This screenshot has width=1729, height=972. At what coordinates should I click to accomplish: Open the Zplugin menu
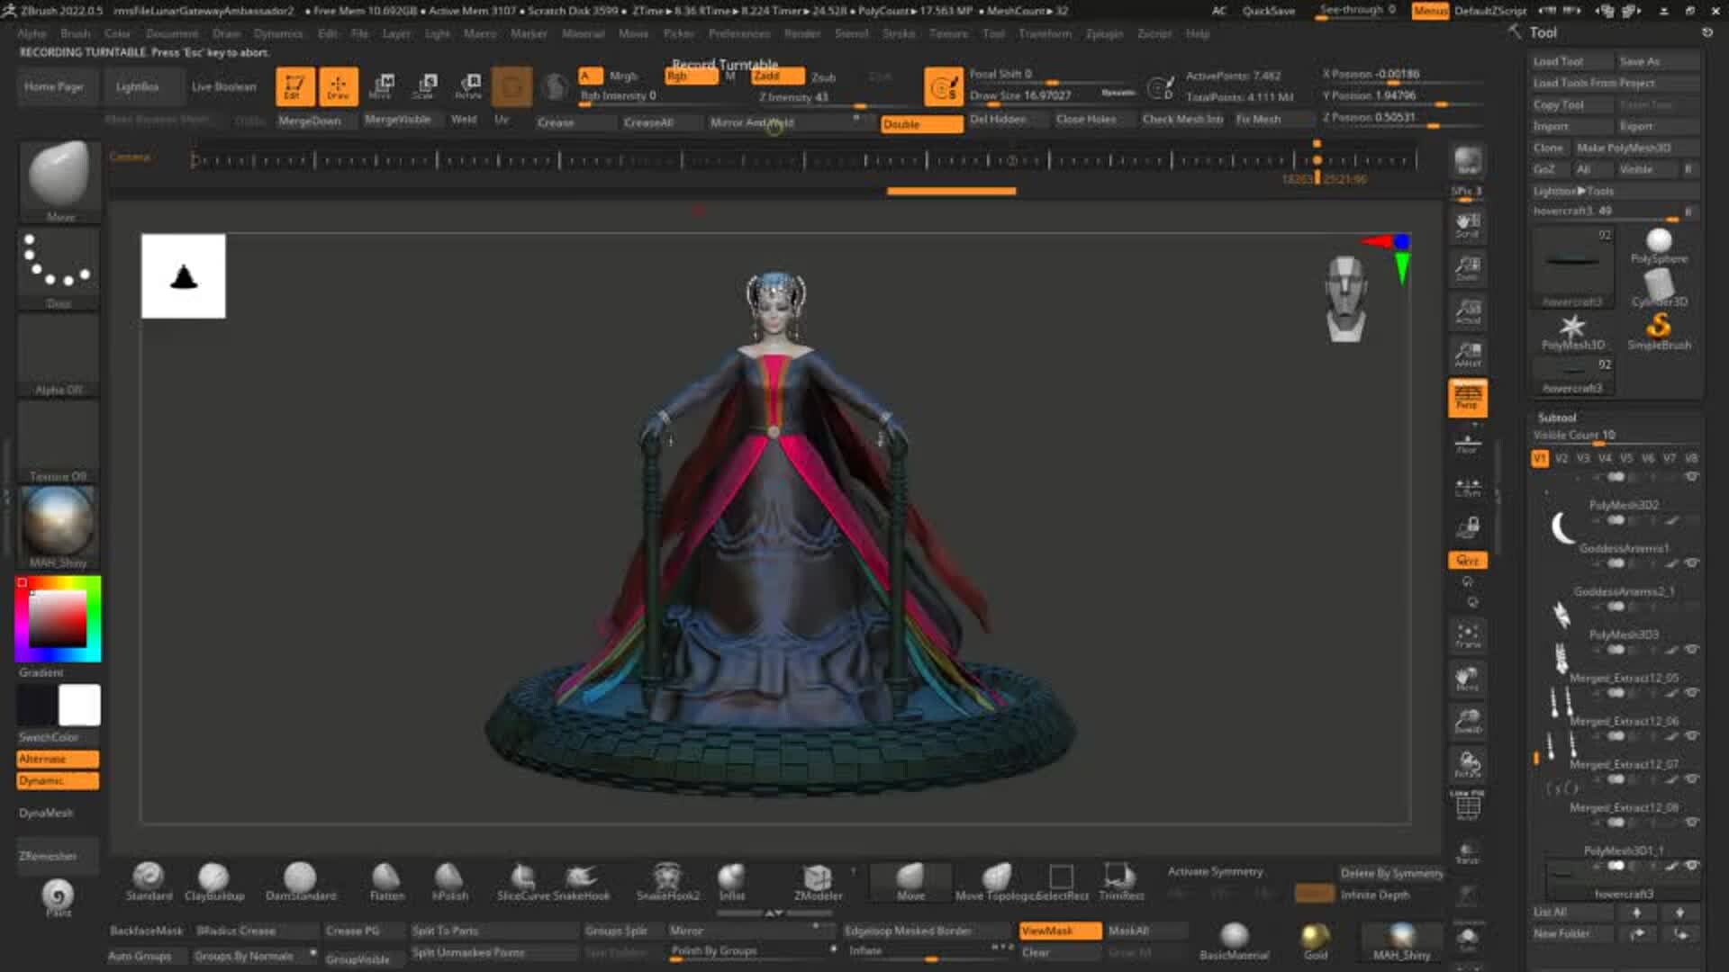[x=1103, y=33]
